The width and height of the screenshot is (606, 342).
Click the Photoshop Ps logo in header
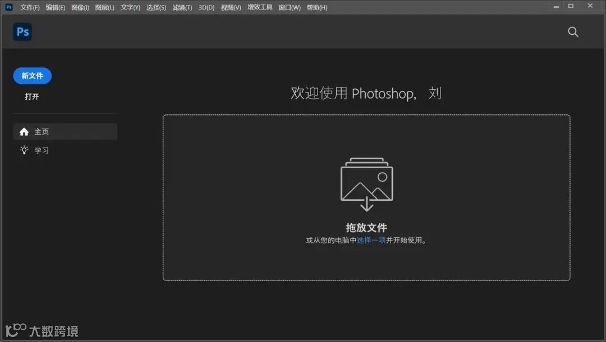23,31
